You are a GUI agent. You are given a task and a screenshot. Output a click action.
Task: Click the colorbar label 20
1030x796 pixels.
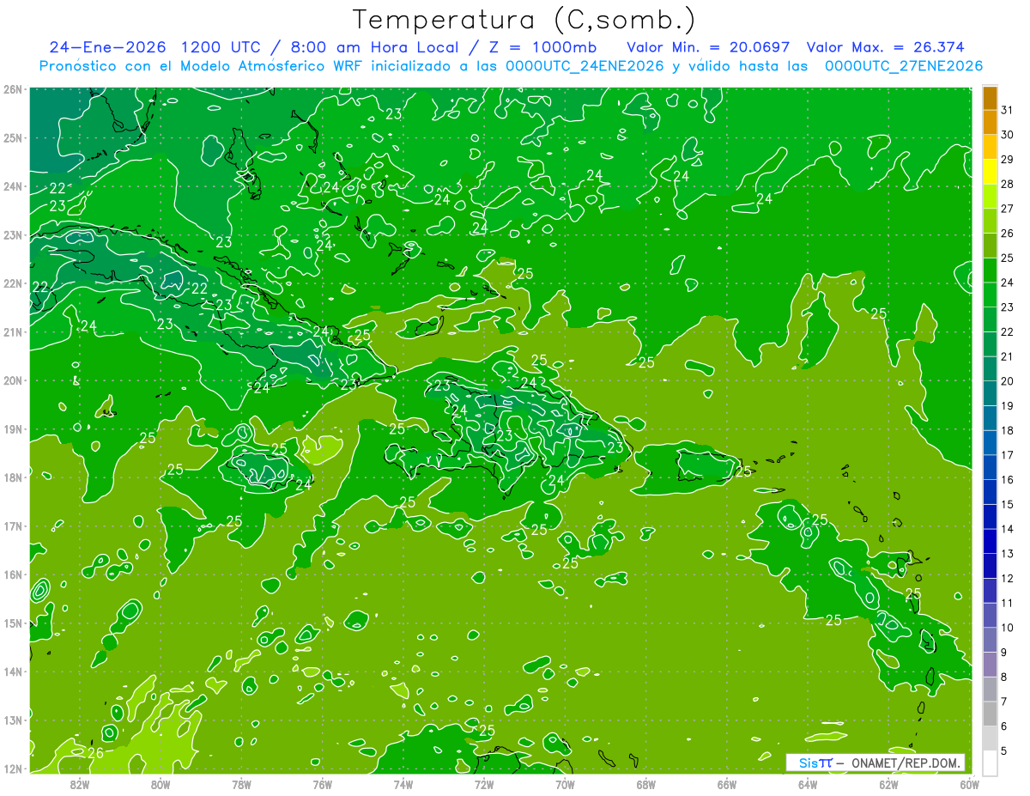(1008, 381)
